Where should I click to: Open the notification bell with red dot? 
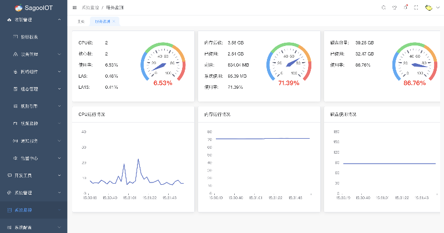(406, 7)
